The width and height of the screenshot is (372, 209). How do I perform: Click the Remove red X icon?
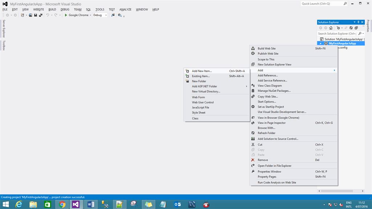coord(253,160)
